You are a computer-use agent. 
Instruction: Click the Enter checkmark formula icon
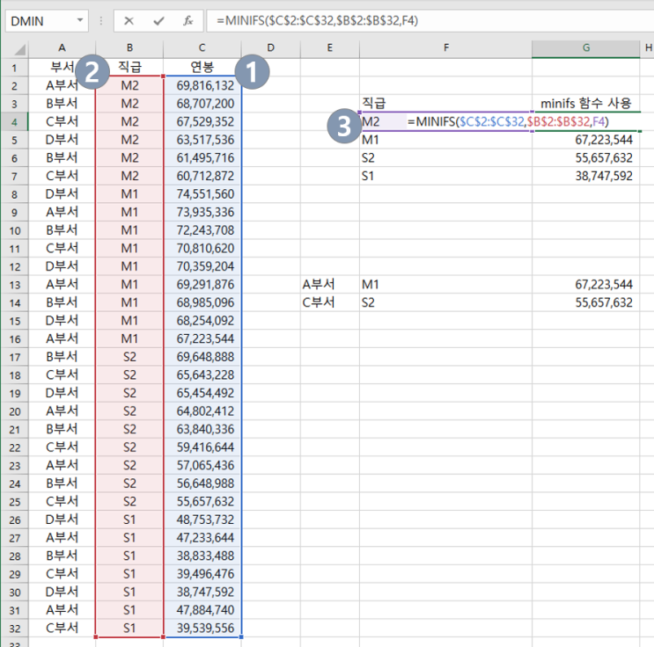click(158, 20)
